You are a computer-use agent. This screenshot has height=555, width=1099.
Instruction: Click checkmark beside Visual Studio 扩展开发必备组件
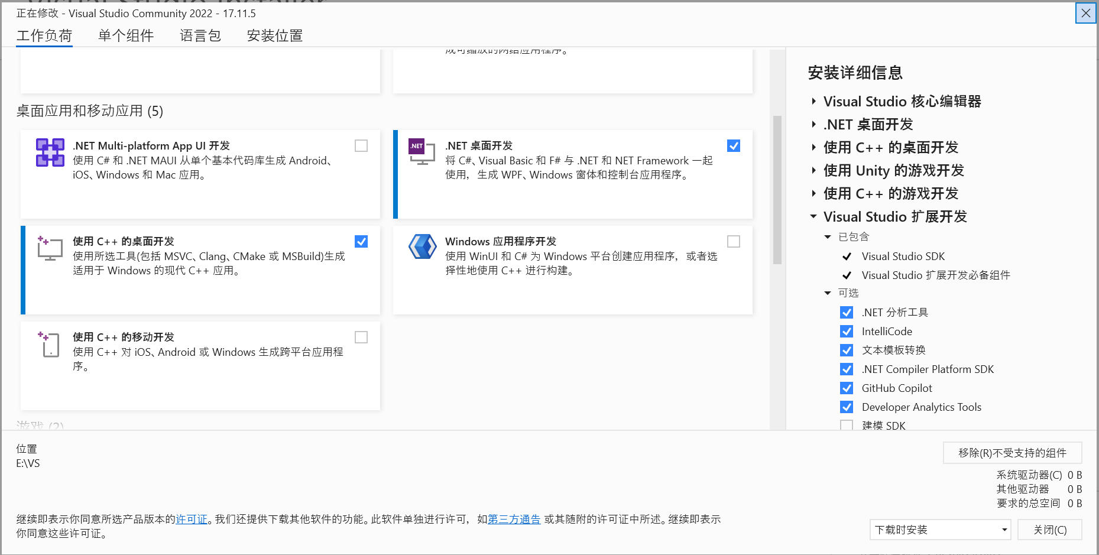[x=847, y=275]
